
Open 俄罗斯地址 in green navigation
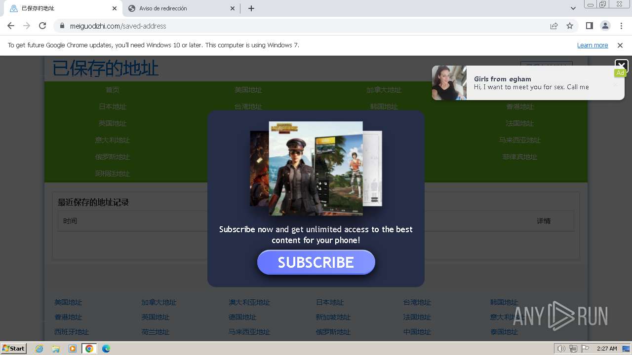pos(113,157)
